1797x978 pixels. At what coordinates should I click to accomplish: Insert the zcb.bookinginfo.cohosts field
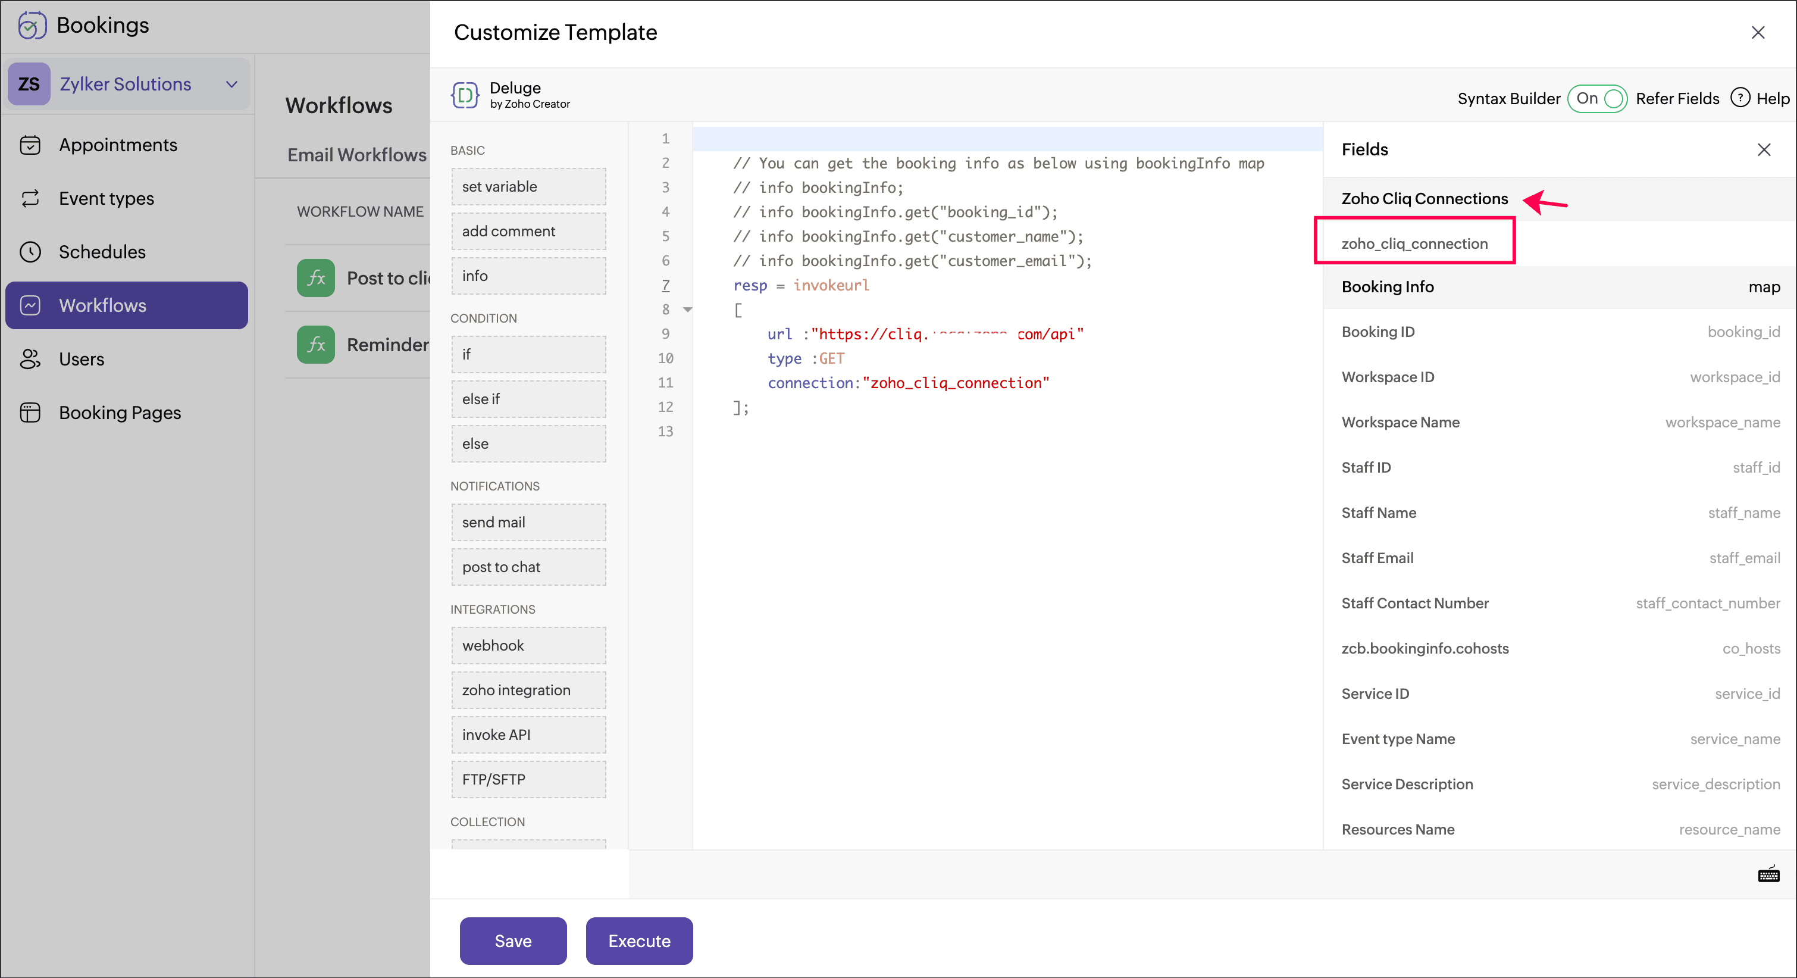click(x=1560, y=648)
